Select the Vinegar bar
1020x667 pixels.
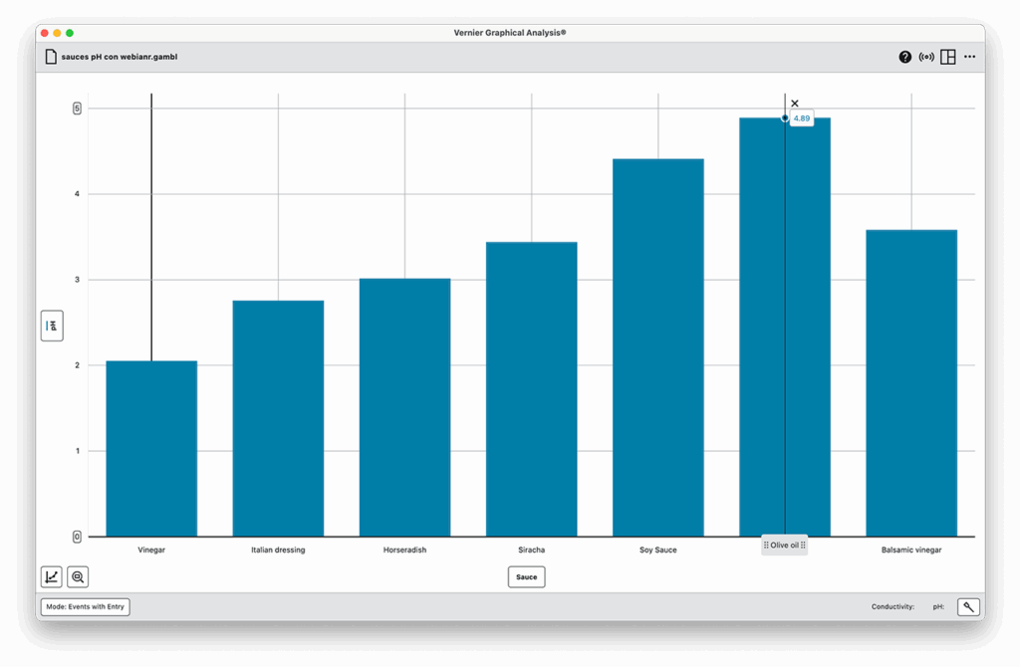tap(151, 448)
